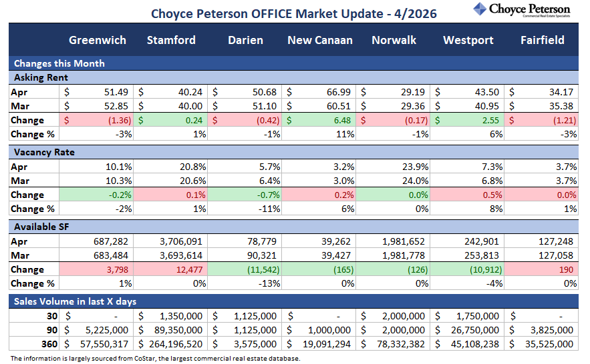Select the Norwalk column header
Viewport: 590px width, 364px height.
tap(394, 40)
